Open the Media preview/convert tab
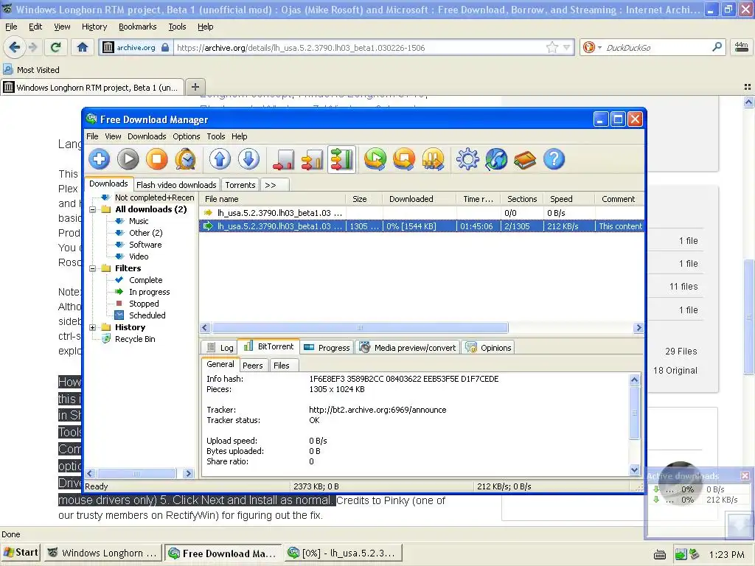The width and height of the screenshot is (755, 566). pos(408,348)
